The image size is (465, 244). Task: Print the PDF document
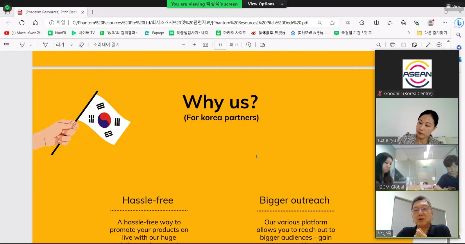(x=393, y=45)
